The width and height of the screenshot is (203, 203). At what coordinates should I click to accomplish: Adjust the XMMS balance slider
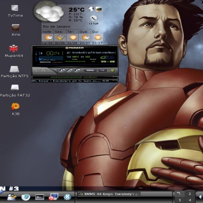click(x=93, y=61)
